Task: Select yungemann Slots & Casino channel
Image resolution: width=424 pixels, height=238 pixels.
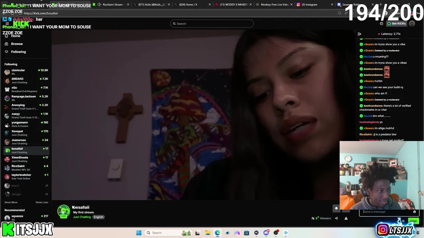Action: (x=26, y=124)
